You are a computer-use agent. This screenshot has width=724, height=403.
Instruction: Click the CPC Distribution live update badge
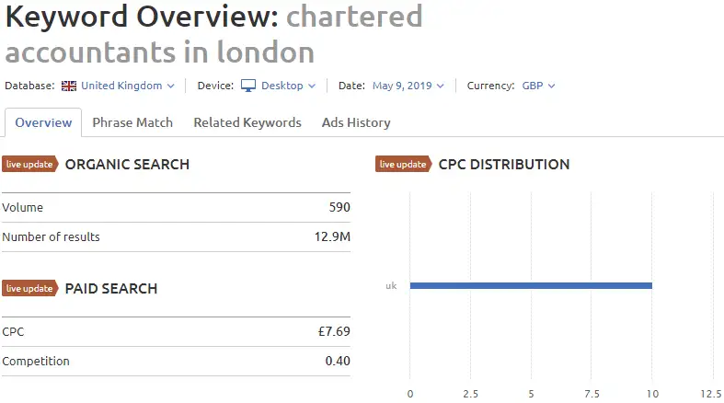(x=403, y=164)
